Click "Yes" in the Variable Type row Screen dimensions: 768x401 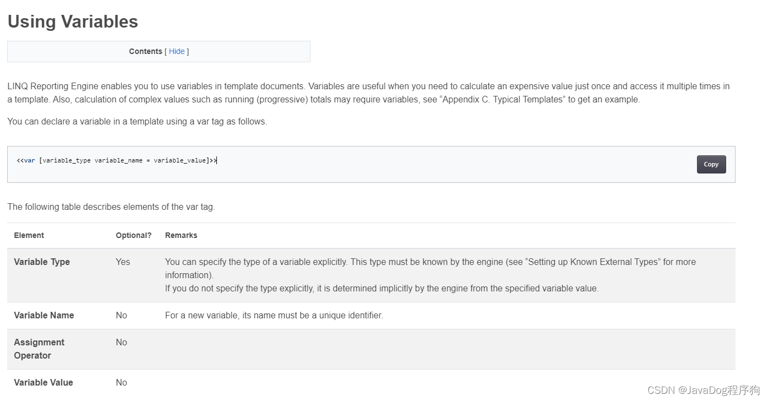pyautogui.click(x=123, y=262)
